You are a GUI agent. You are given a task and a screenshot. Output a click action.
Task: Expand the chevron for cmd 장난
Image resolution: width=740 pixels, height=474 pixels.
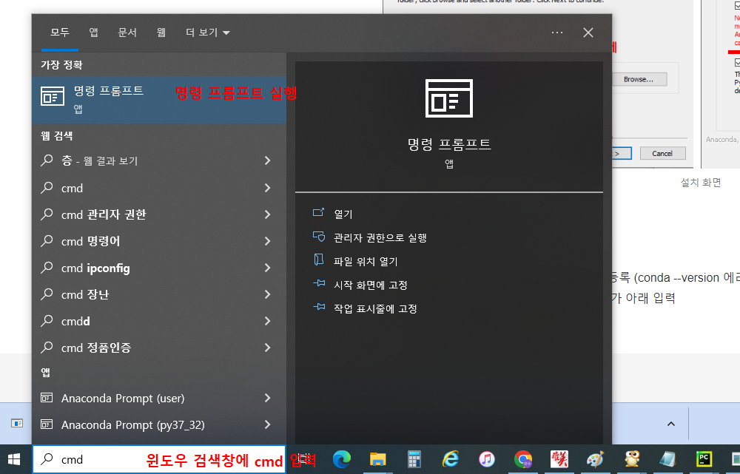coord(268,294)
